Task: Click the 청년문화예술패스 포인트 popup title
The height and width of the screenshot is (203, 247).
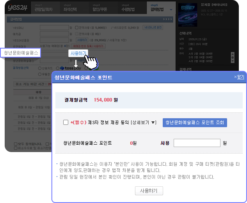Action: pos(84,77)
